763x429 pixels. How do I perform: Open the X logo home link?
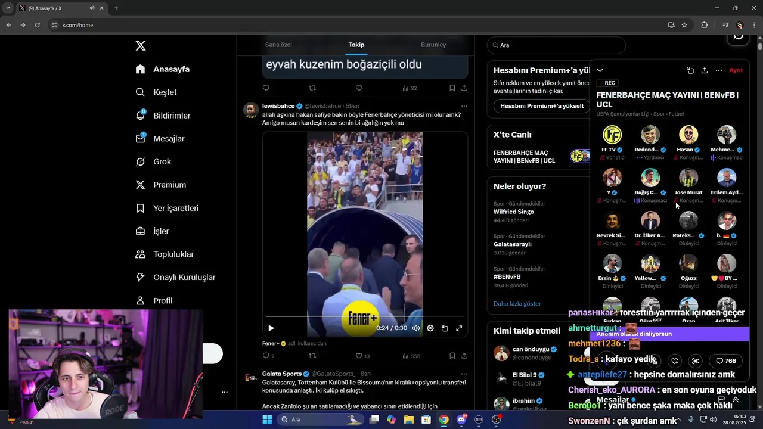[141, 46]
